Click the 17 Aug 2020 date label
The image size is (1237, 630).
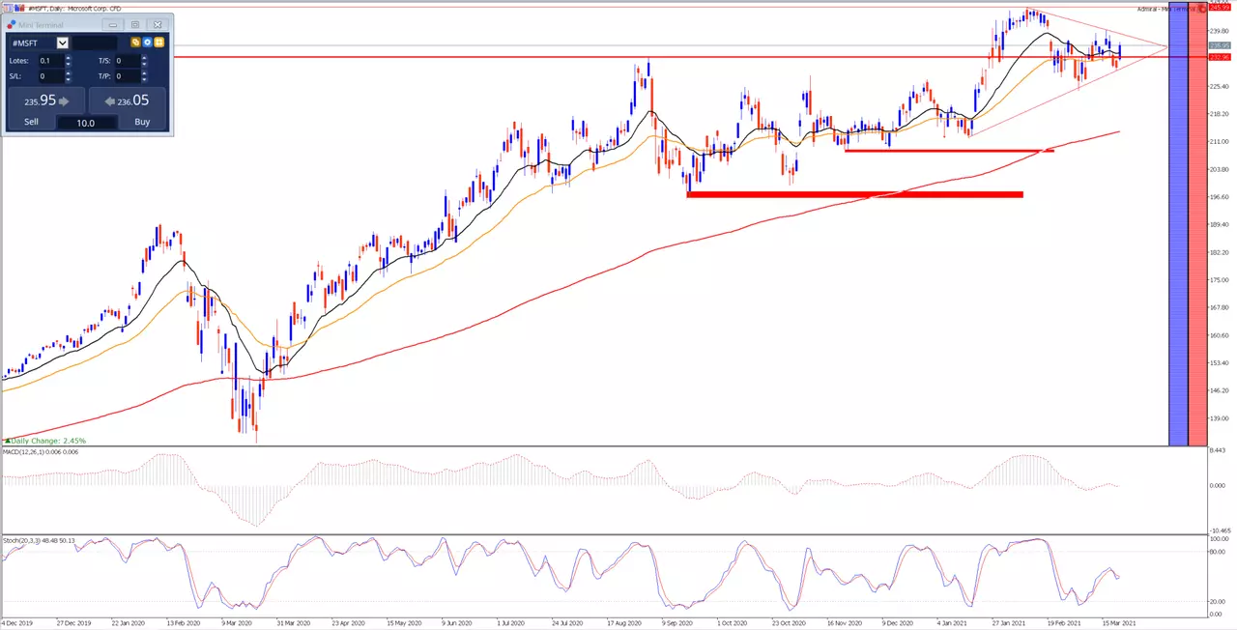(x=623, y=624)
